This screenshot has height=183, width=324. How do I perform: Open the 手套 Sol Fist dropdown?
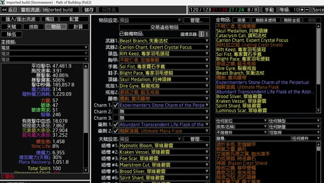coord(165,67)
